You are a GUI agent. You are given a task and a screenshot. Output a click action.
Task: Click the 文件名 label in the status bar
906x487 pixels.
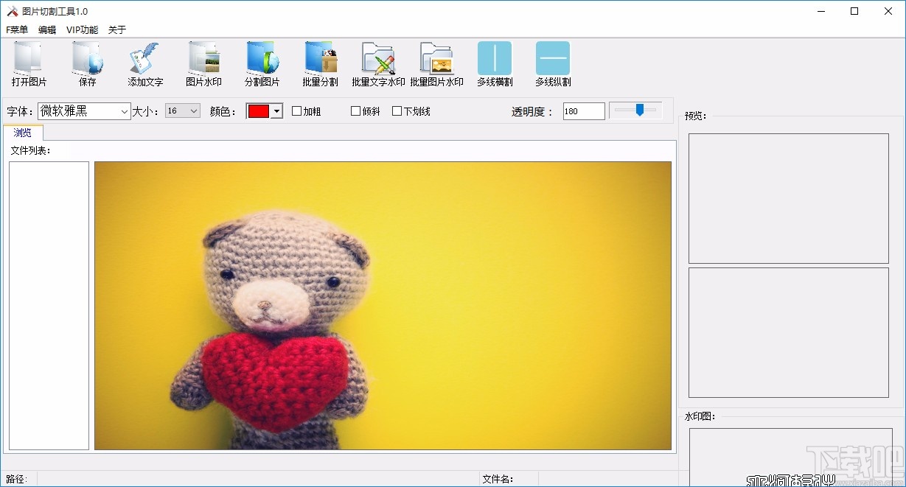498,479
